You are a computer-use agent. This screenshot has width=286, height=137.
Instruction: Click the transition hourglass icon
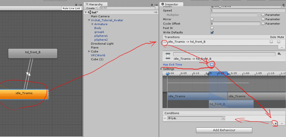[x=168, y=56]
